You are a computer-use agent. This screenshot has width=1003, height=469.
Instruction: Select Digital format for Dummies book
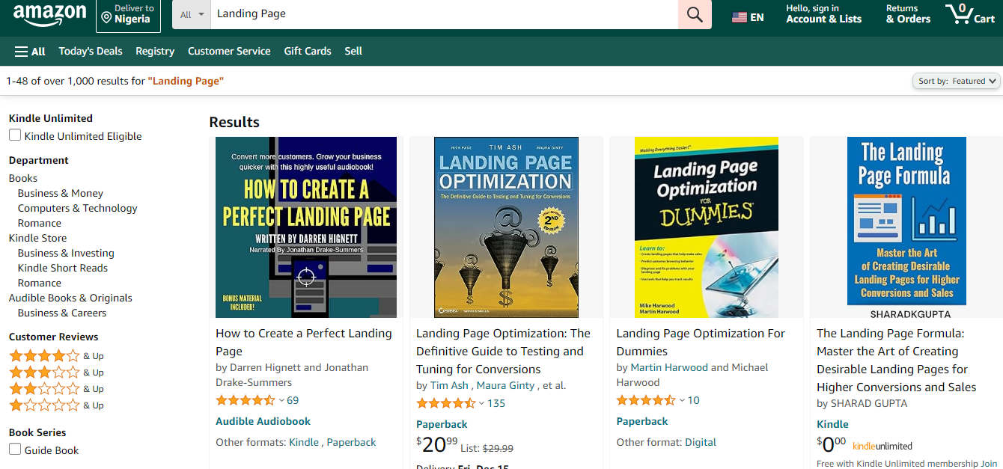701,442
